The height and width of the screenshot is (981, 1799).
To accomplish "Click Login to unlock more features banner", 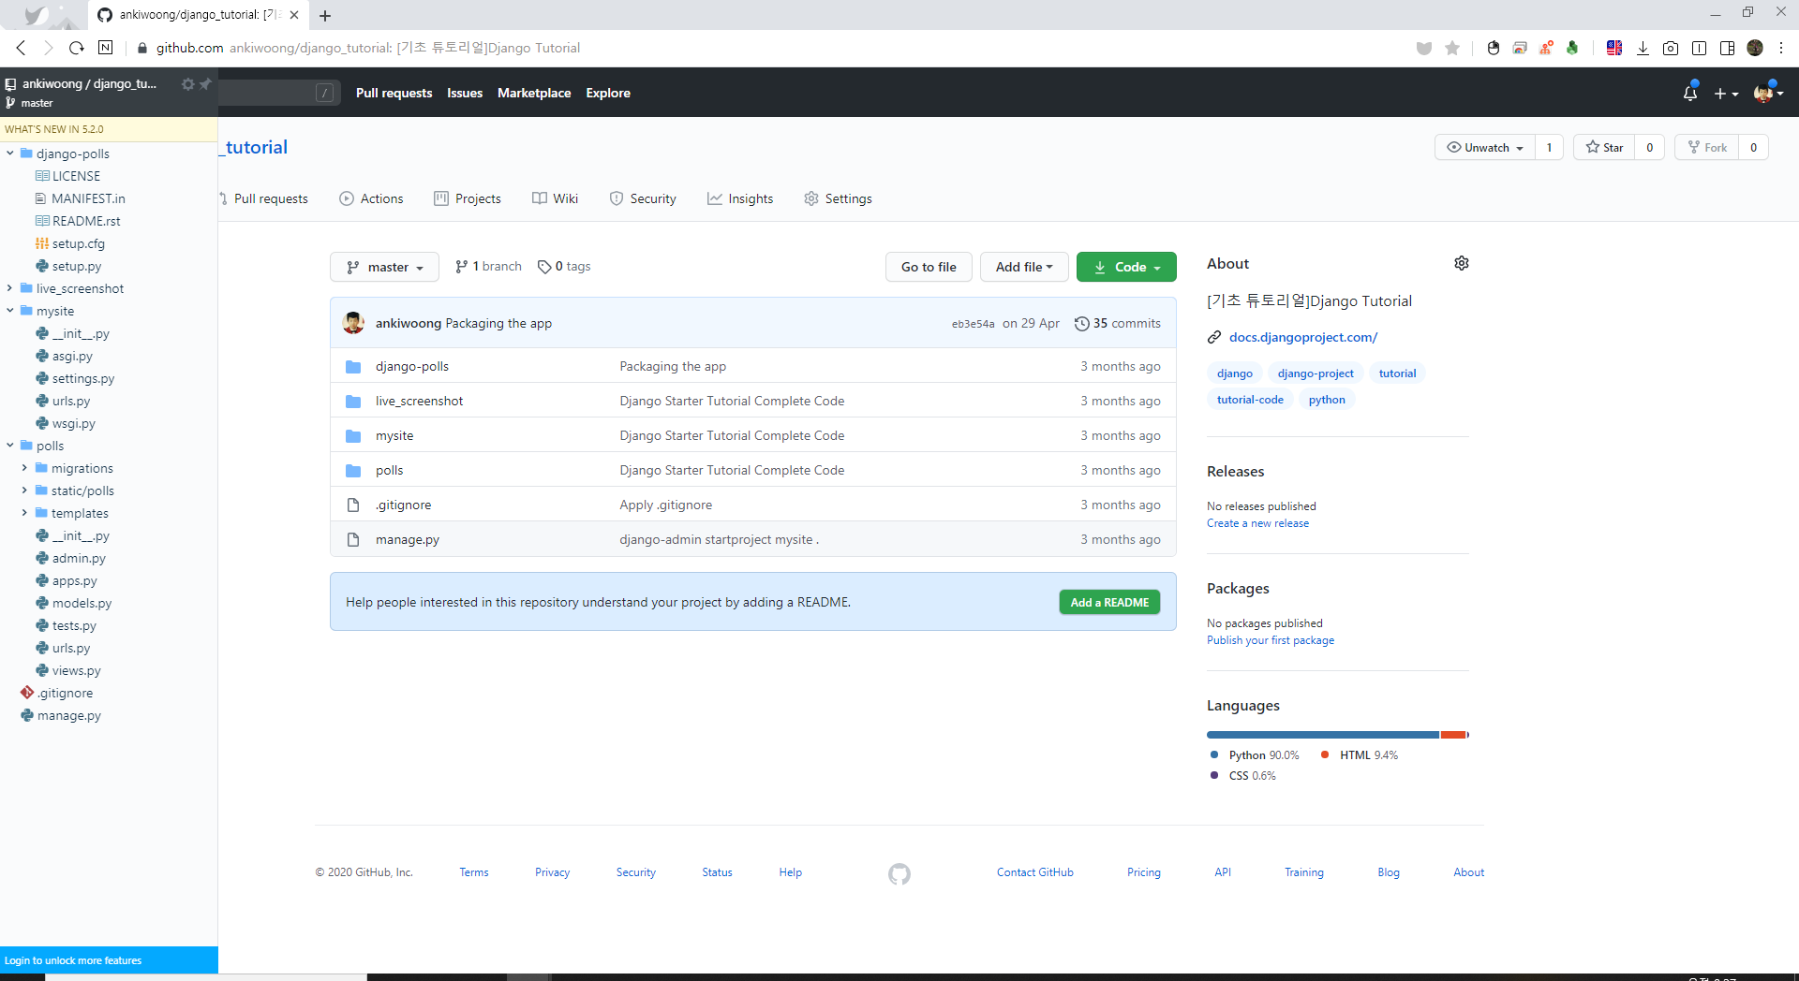I will (x=109, y=960).
